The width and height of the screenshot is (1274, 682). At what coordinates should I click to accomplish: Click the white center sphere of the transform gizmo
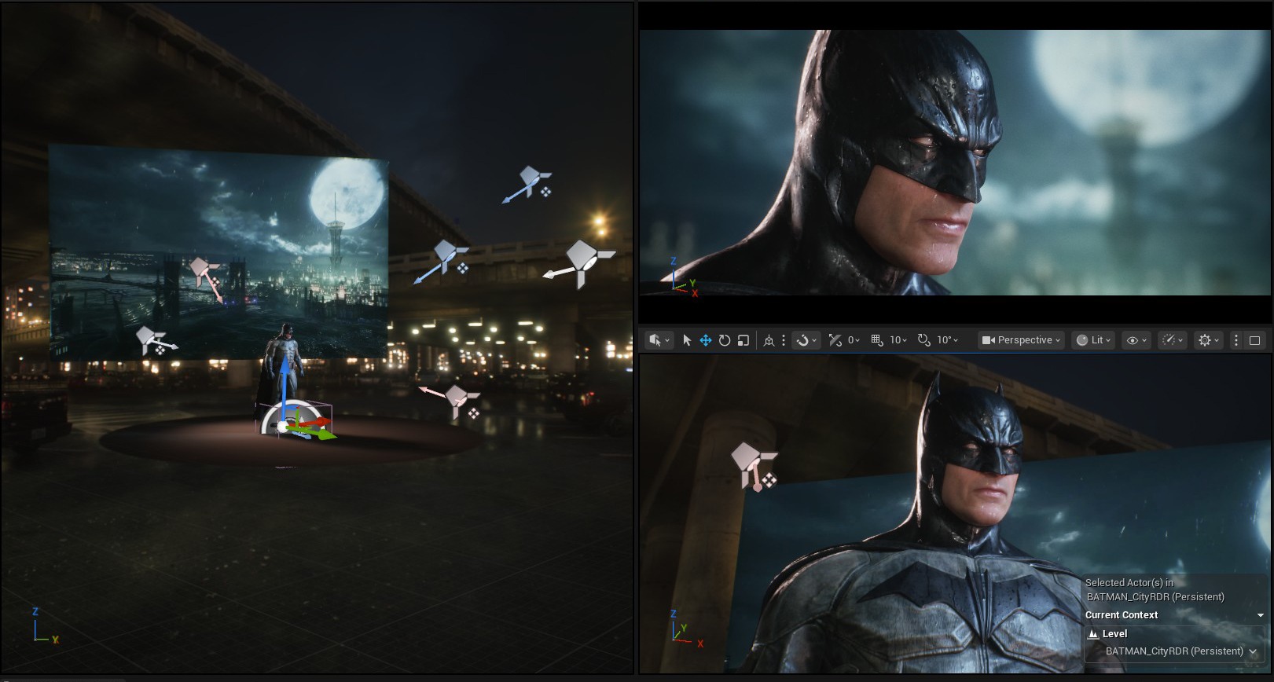283,427
